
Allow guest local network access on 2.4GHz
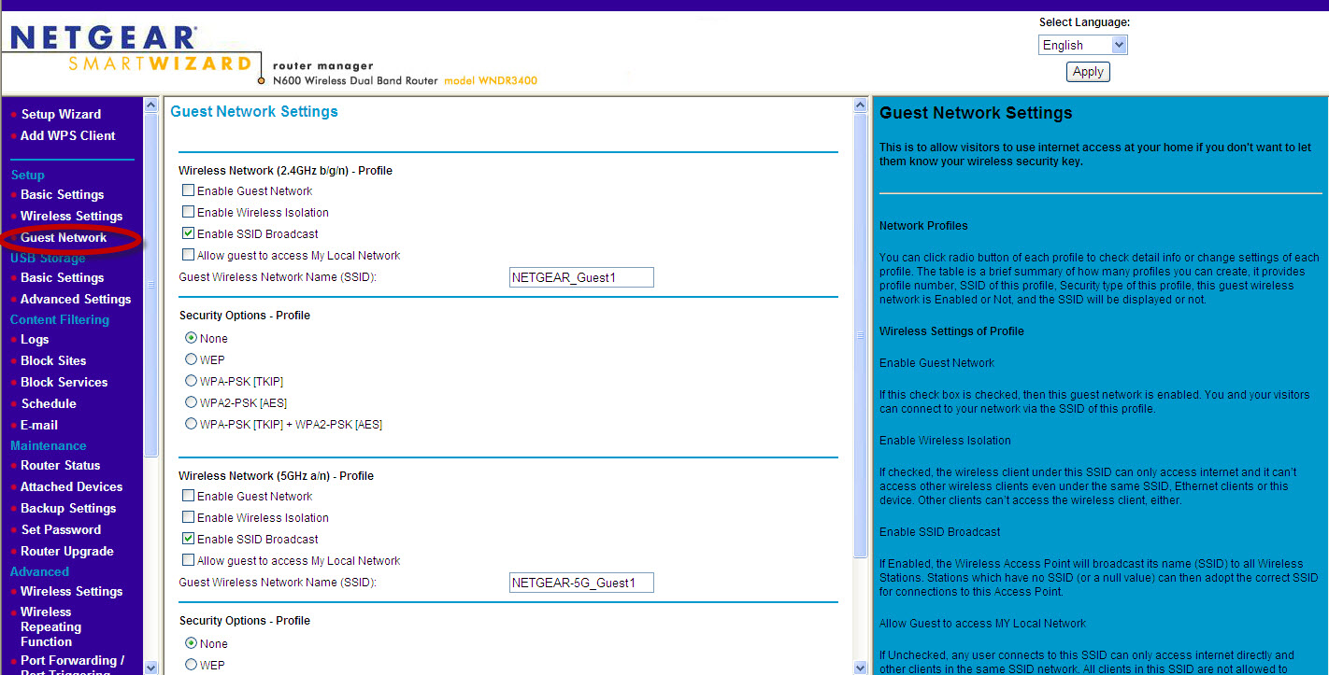(x=189, y=255)
